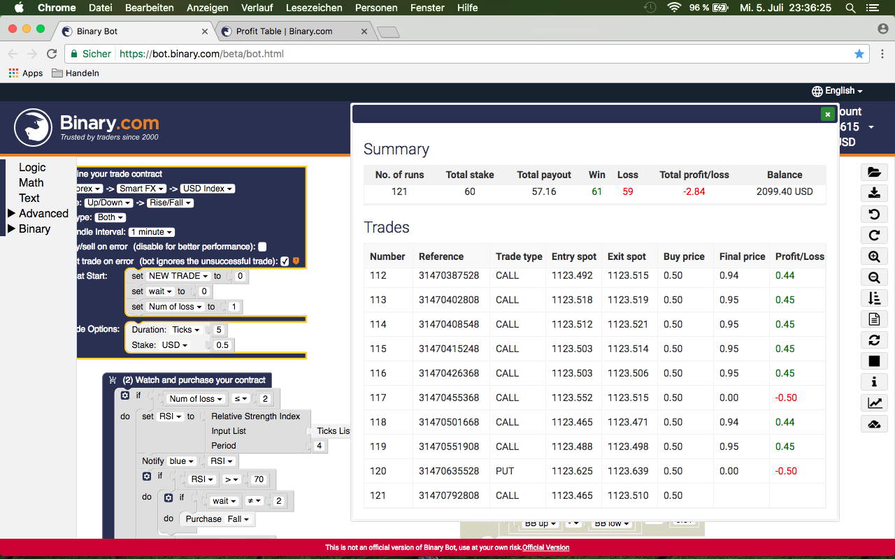Zoom out of the block workspace
The image size is (895, 559).
tap(874, 277)
